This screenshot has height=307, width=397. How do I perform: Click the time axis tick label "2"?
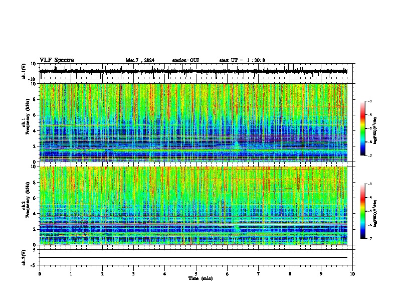pyautogui.click(x=102, y=274)
